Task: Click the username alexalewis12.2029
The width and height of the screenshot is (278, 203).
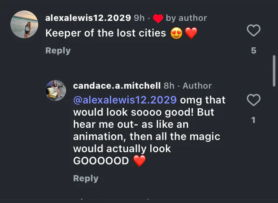Action: click(88, 18)
